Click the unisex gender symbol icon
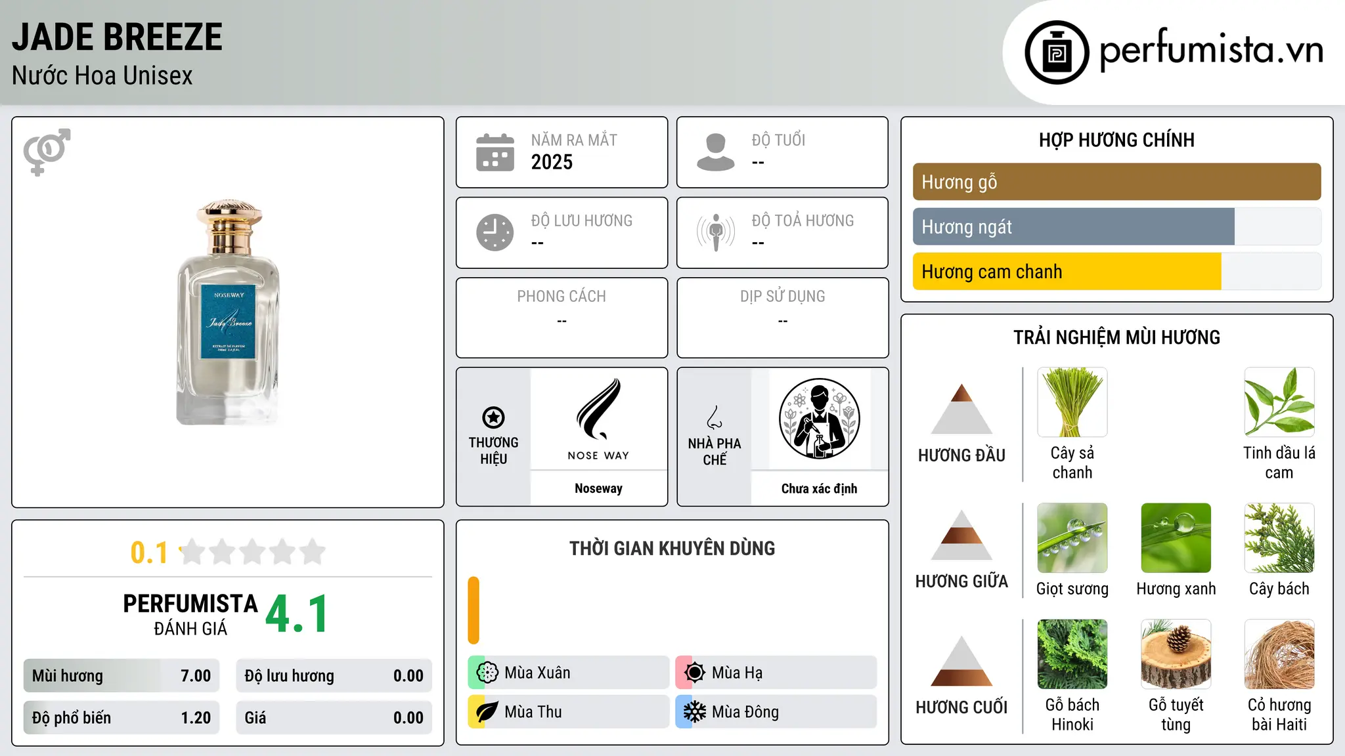Screen dimensions: 1345x756 point(47,152)
